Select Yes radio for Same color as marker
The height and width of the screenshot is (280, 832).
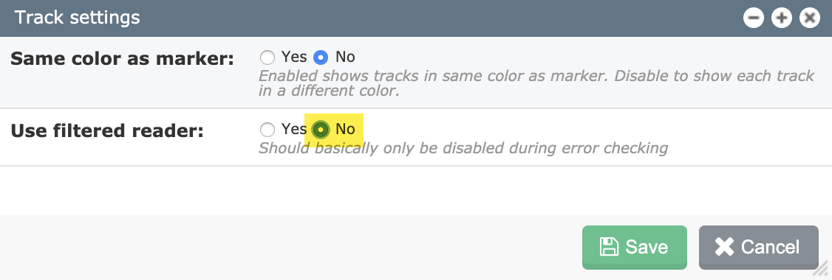[x=267, y=57]
